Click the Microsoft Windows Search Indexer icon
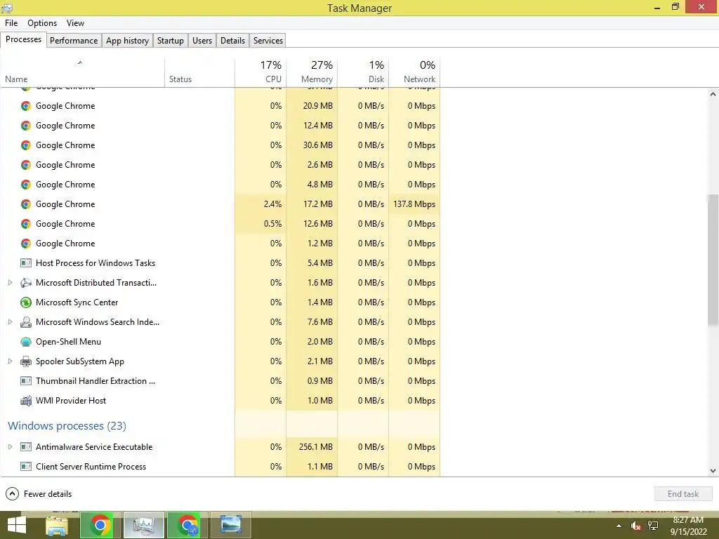719x539 pixels. (26, 322)
